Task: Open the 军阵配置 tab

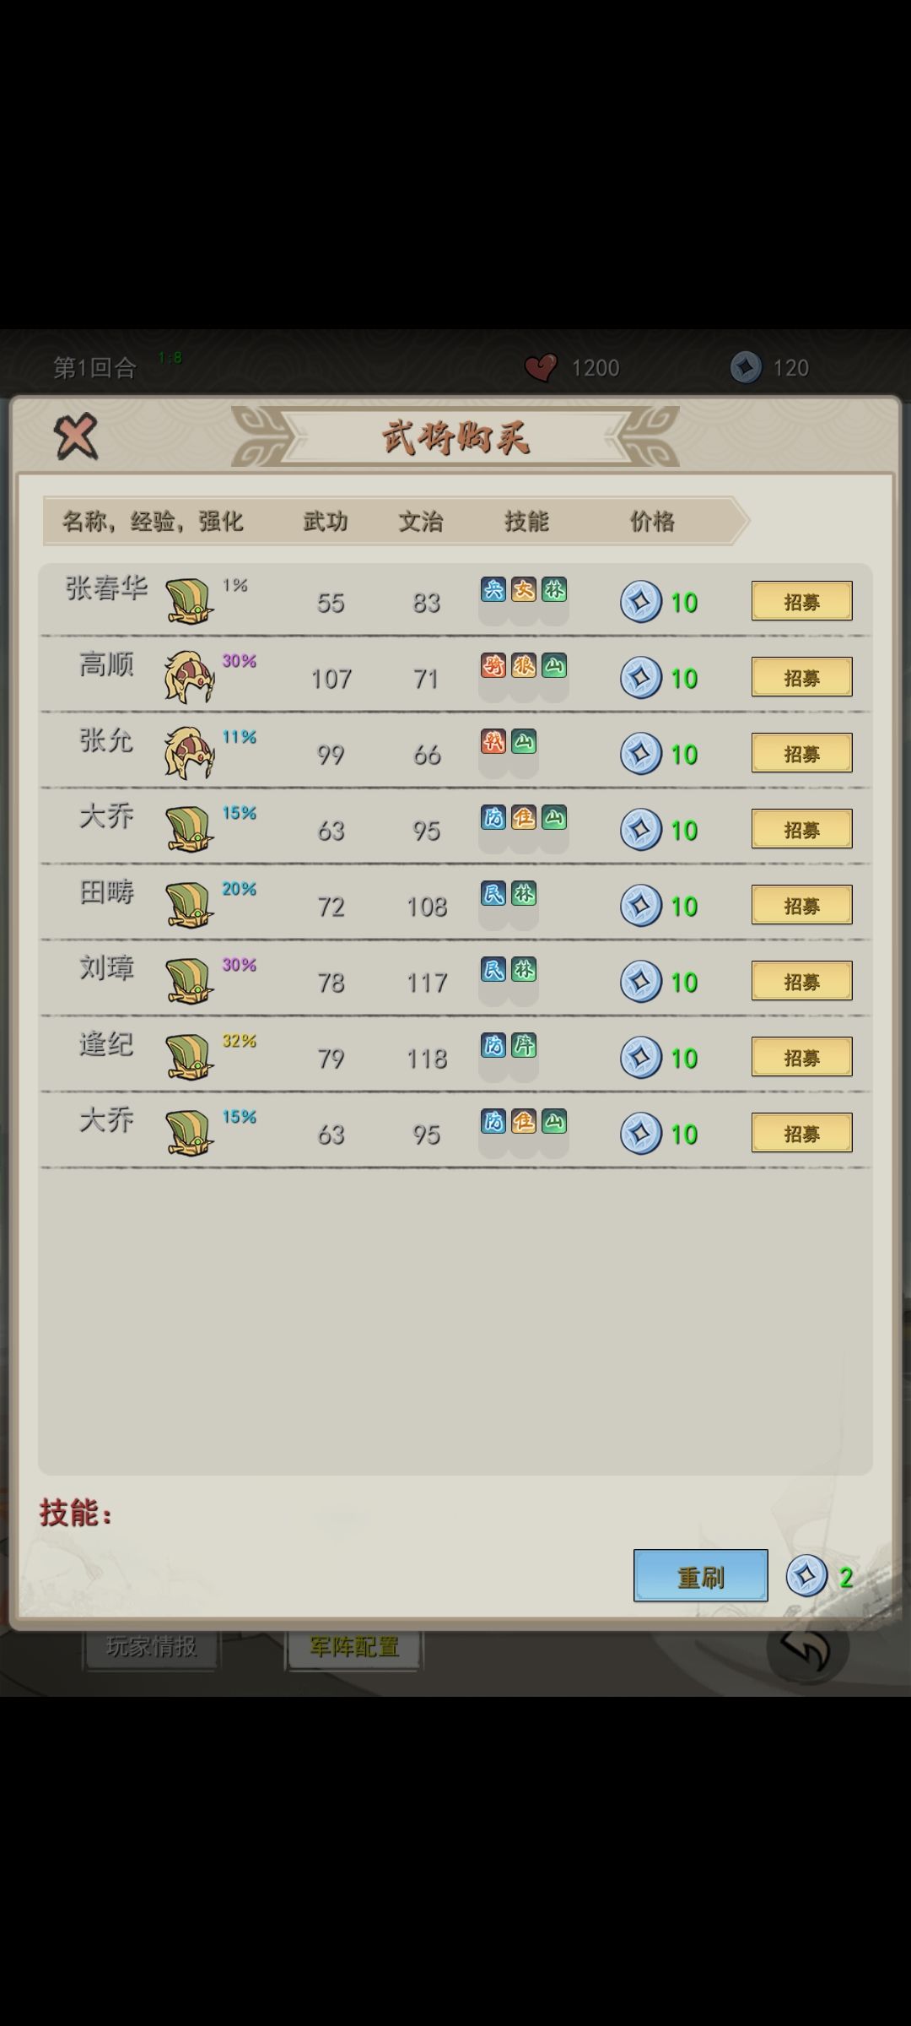Action: [x=354, y=1646]
